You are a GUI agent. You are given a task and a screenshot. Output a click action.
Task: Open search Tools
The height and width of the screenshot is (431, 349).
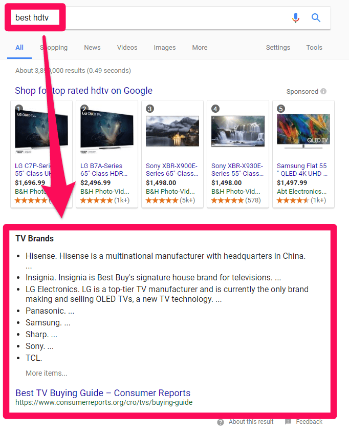click(x=314, y=48)
